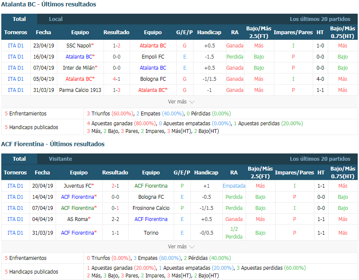Switch to Total tab above ACF Fiorentina table
This screenshot has height=280, width=359.
point(19,159)
